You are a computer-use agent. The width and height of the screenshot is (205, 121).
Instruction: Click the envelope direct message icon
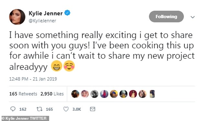pyautogui.click(x=92, y=109)
